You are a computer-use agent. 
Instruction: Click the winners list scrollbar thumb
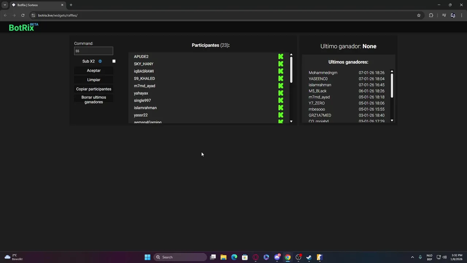point(392,86)
